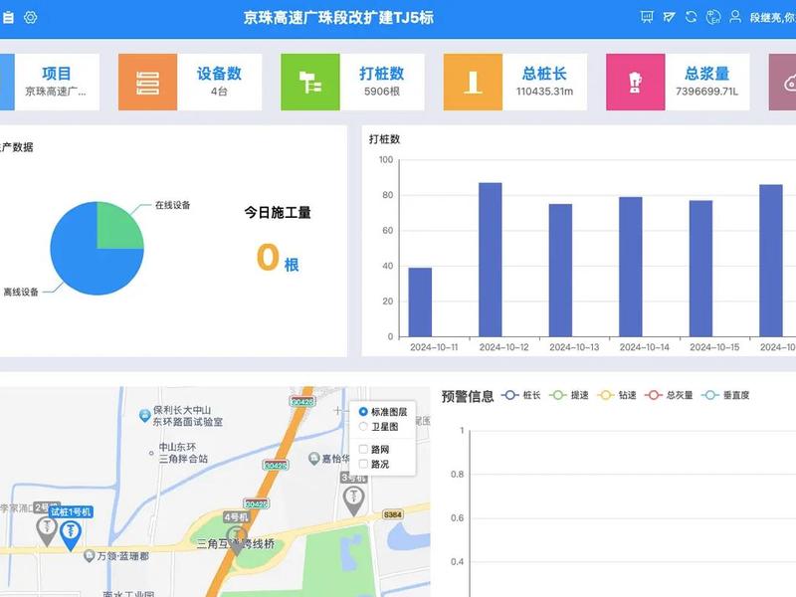Click 预警信息 panel title
The image size is (796, 597).
pos(468,396)
